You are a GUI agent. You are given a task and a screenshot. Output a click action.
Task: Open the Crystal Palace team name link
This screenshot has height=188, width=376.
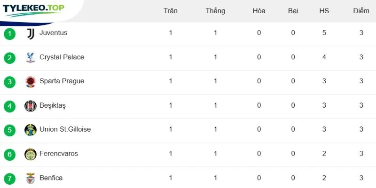pyautogui.click(x=62, y=57)
